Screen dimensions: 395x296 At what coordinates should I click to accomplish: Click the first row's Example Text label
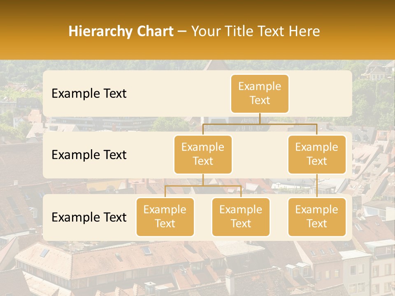click(89, 93)
